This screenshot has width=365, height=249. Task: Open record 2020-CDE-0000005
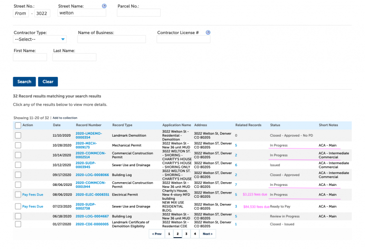(x=92, y=224)
